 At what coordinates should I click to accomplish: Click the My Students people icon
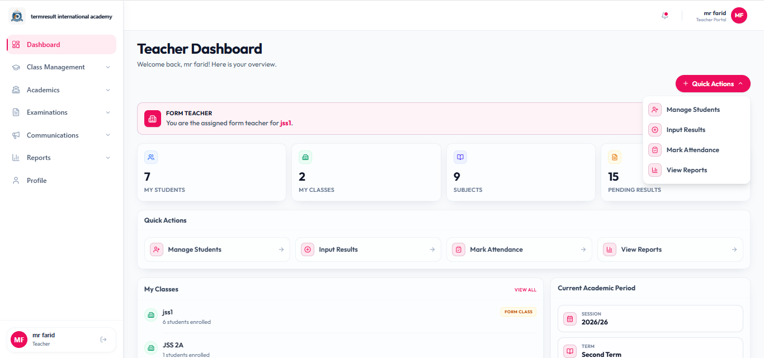coord(151,157)
